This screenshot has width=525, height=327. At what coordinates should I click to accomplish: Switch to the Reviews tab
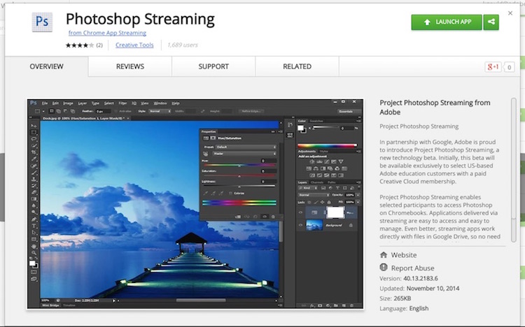(x=130, y=66)
